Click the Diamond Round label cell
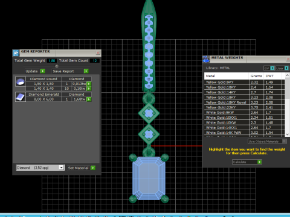Screen dimensions: 290x217 pyautogui.click(x=43, y=79)
